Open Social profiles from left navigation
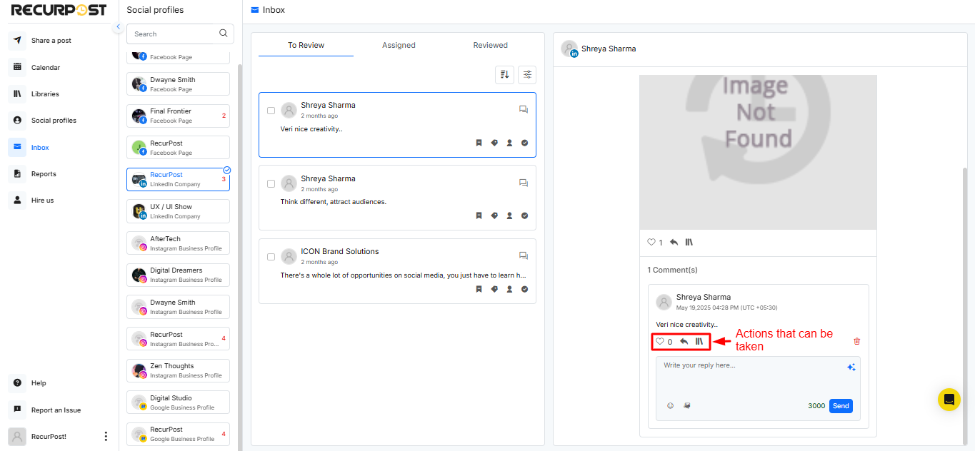975x451 pixels. click(54, 121)
